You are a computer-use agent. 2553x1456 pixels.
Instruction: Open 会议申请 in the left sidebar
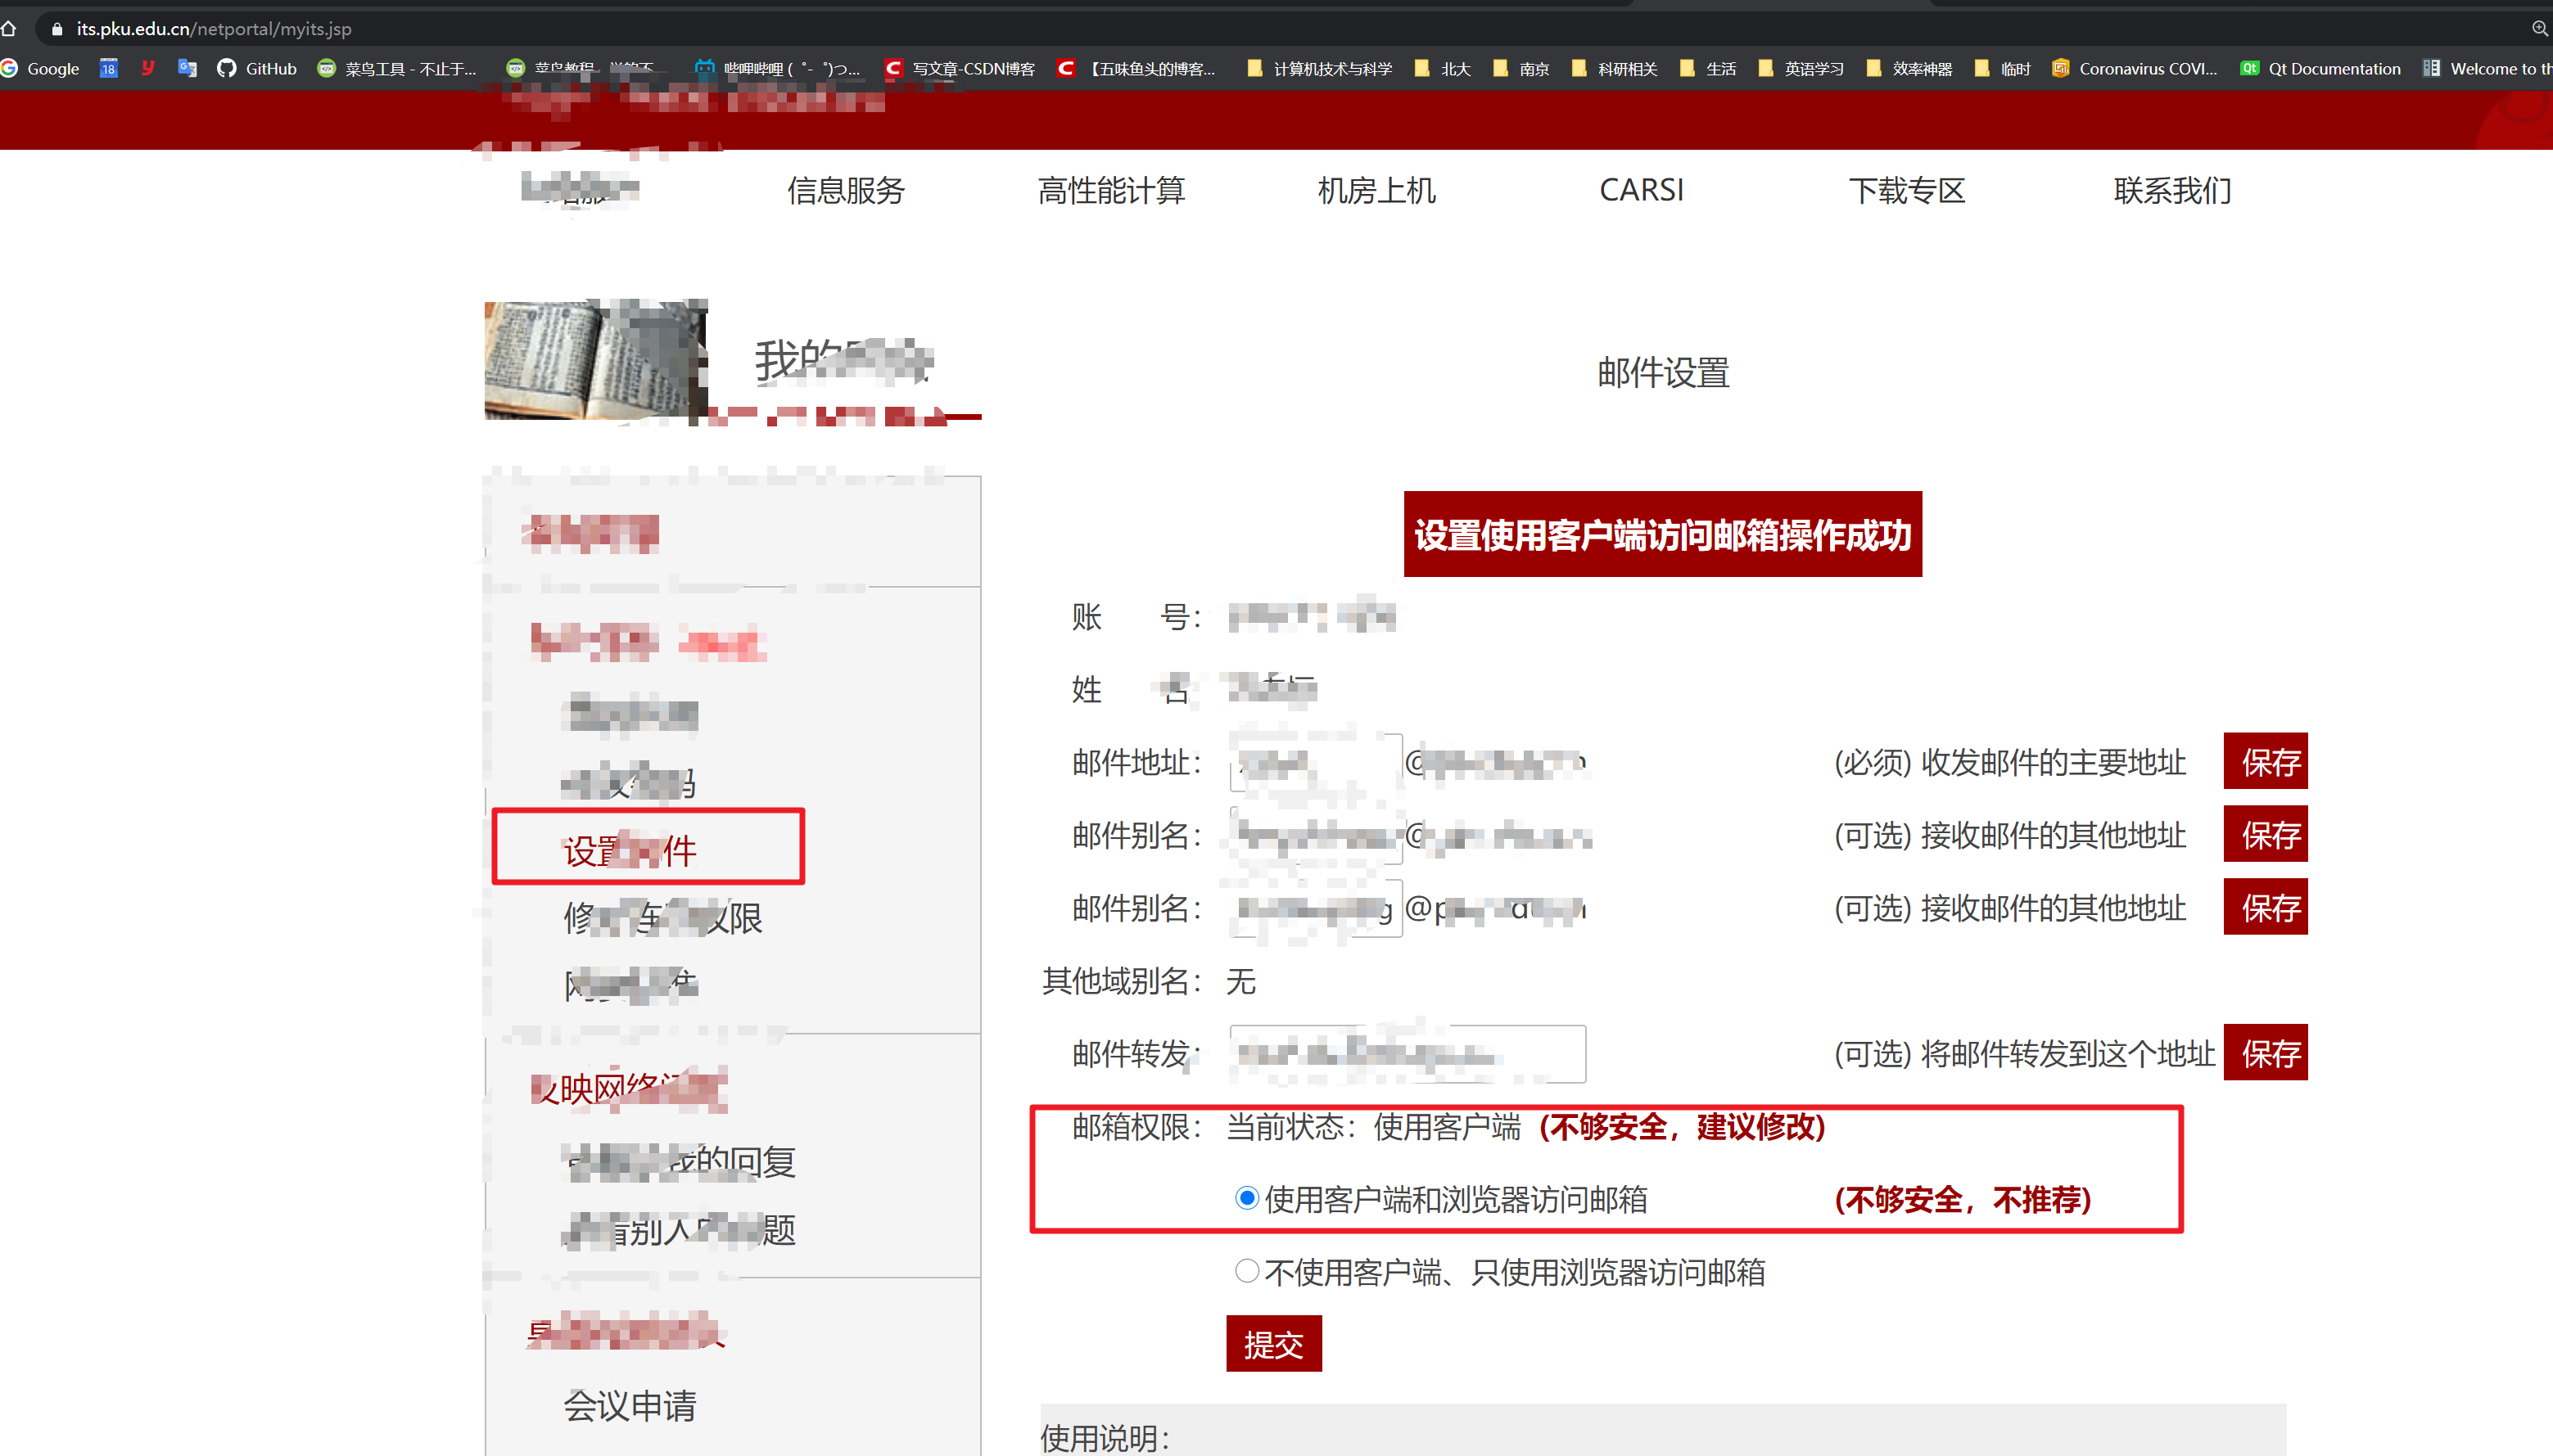coord(630,1405)
